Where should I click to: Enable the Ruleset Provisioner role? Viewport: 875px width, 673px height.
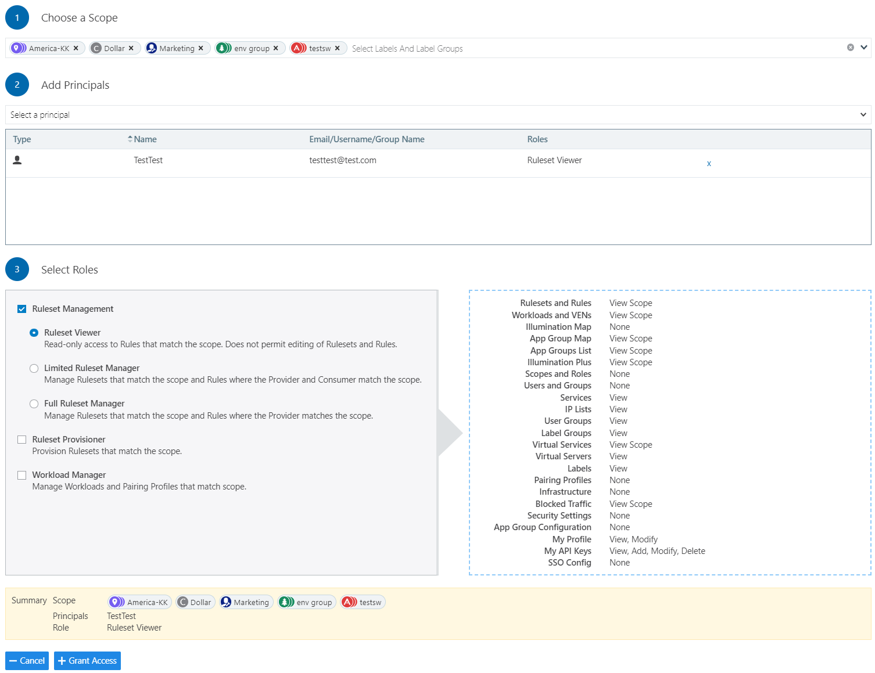coord(22,440)
